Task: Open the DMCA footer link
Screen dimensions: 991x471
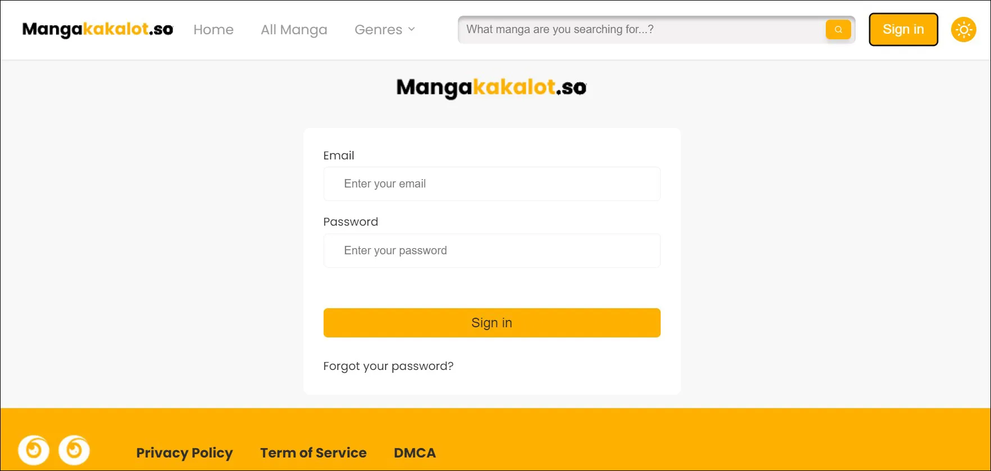Action: [415, 453]
